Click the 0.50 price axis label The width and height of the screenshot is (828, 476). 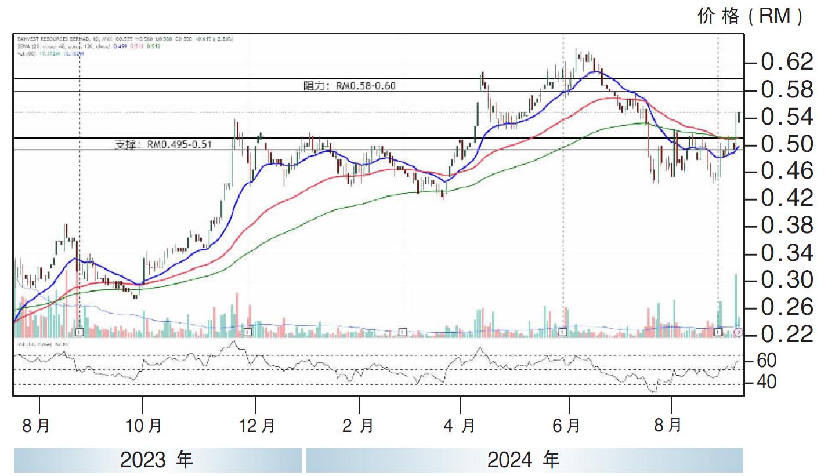point(786,144)
